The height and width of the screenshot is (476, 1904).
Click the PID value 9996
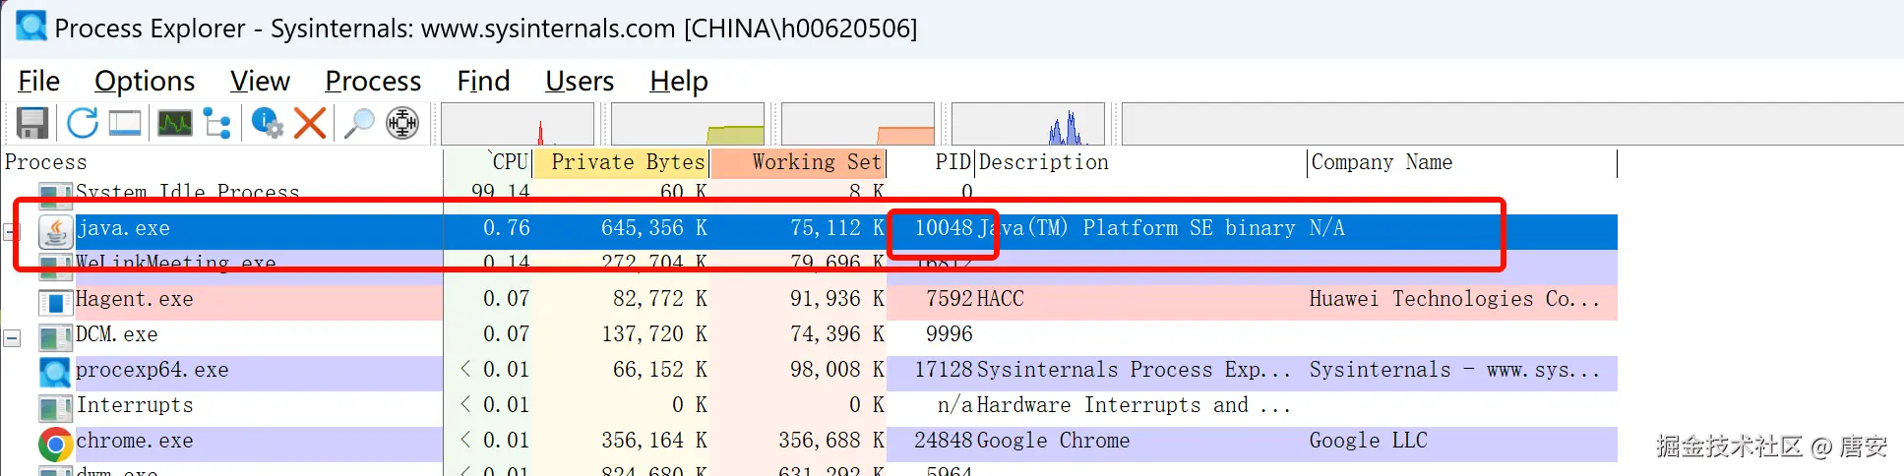pyautogui.click(x=950, y=335)
